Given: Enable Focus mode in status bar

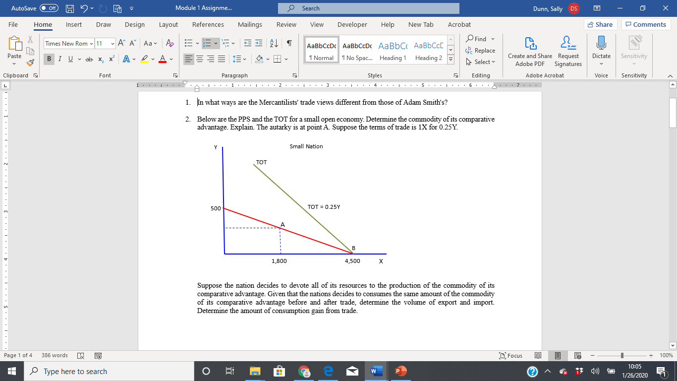Looking at the screenshot, I should pos(510,355).
